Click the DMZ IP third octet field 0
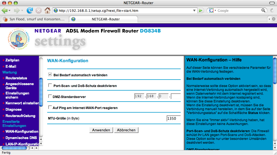The width and height of the screenshot is (277, 155). pos(164,96)
